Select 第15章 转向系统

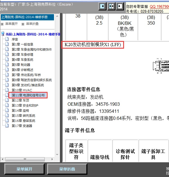point(23,116)
